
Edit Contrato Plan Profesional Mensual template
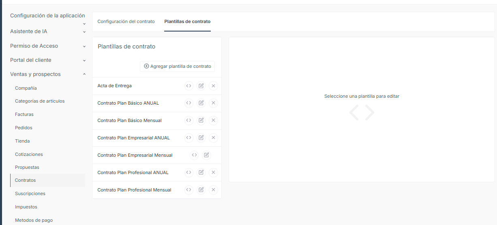click(x=201, y=190)
